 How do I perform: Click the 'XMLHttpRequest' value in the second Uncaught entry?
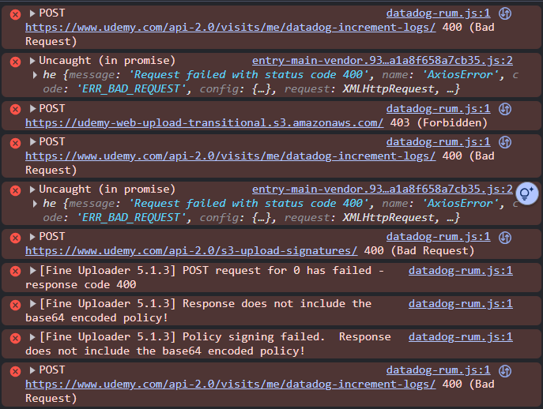pyautogui.click(x=388, y=218)
